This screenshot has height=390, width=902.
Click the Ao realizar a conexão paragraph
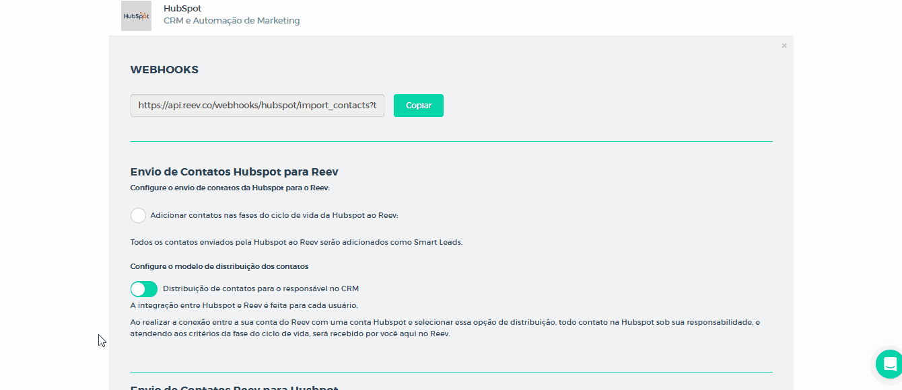(445, 328)
